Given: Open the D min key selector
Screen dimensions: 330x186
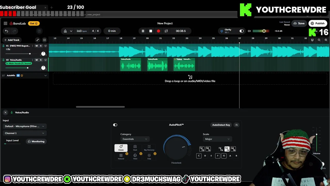Looking at the screenshot, I should [x=112, y=31].
